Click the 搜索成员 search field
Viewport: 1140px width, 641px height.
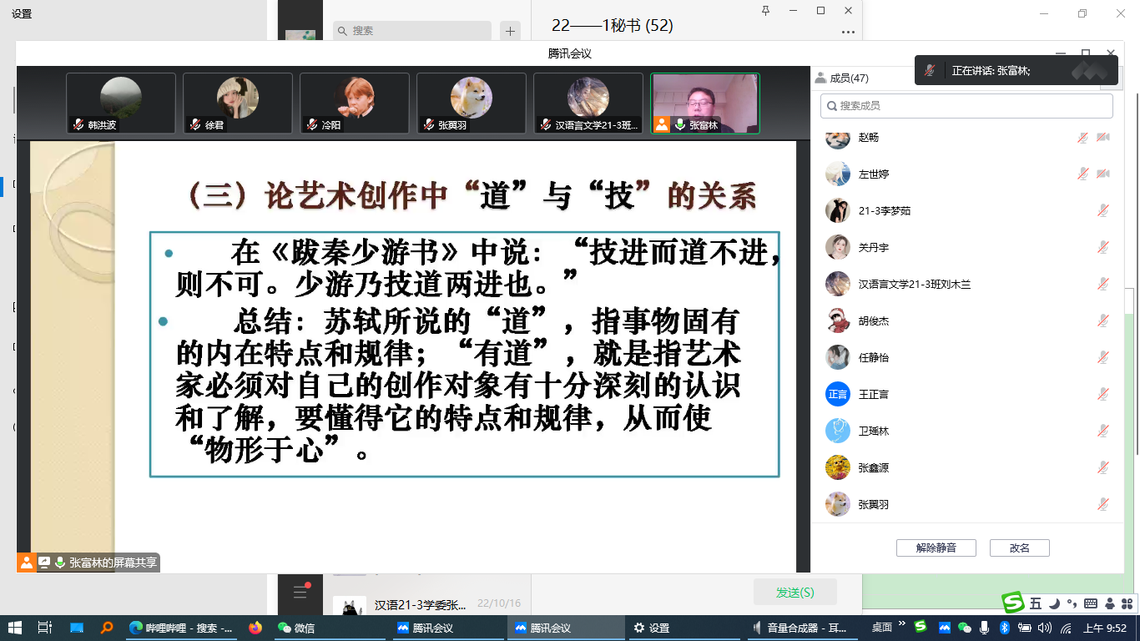(966, 106)
